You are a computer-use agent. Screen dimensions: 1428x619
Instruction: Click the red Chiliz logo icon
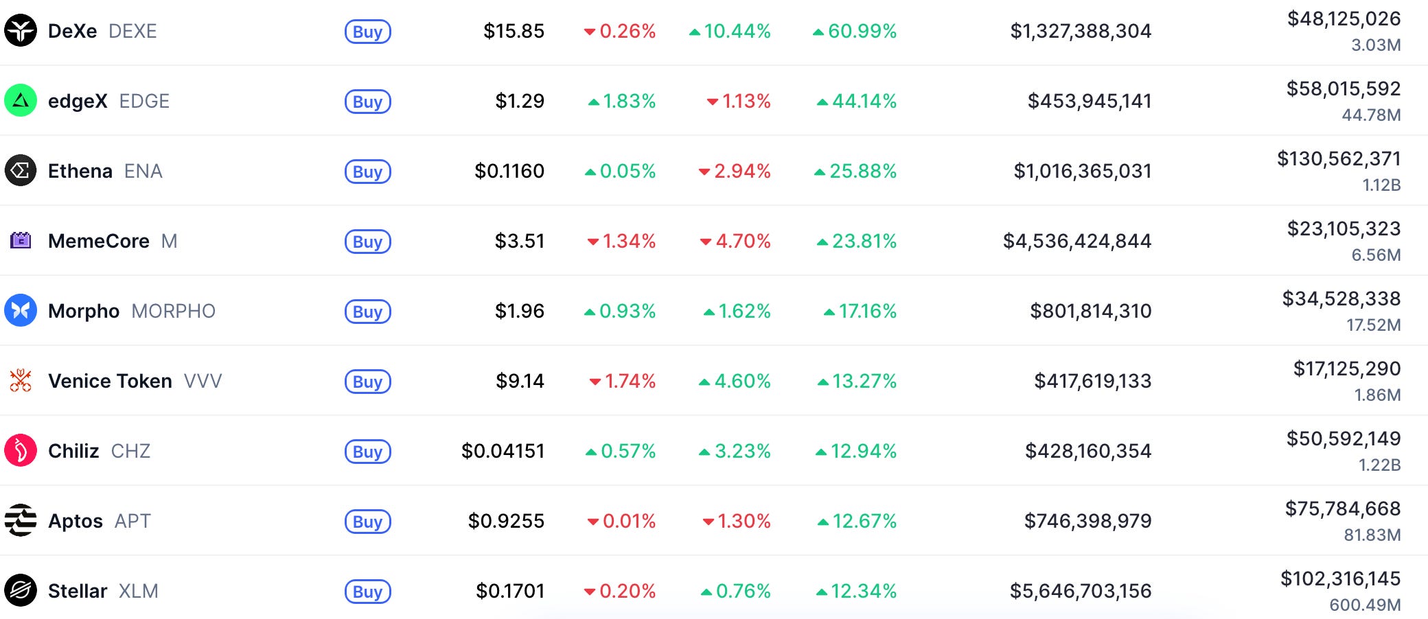click(21, 451)
